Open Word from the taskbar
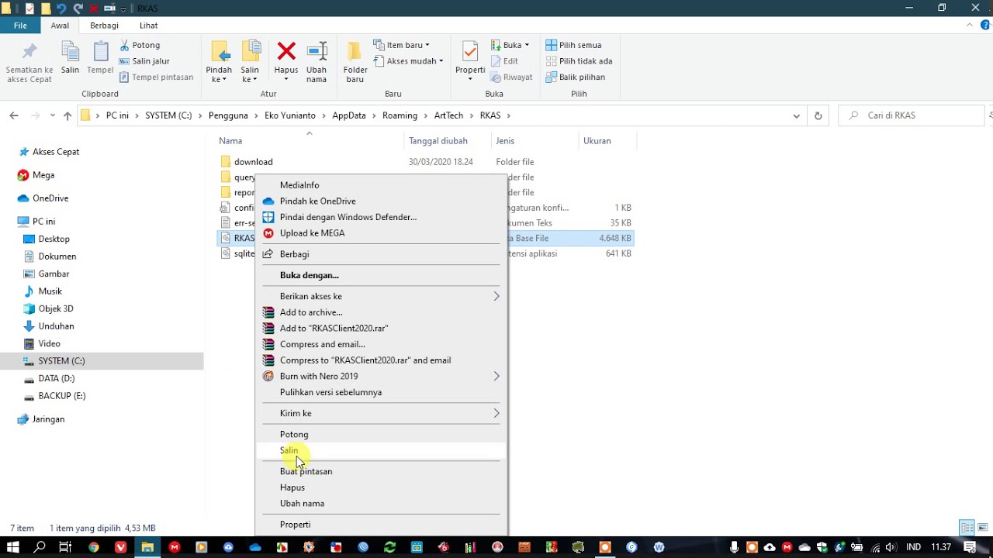Screen dimensions: 993x558 click(659, 547)
